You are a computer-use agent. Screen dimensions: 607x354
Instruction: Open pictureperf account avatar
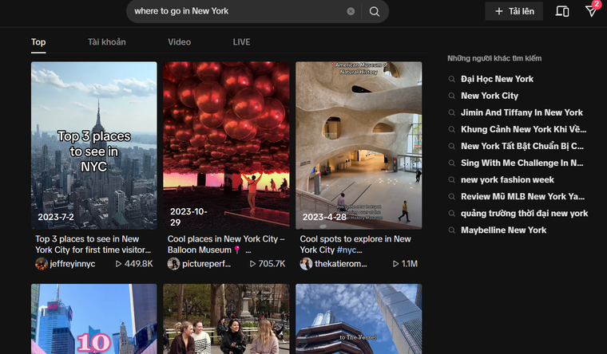coord(173,264)
